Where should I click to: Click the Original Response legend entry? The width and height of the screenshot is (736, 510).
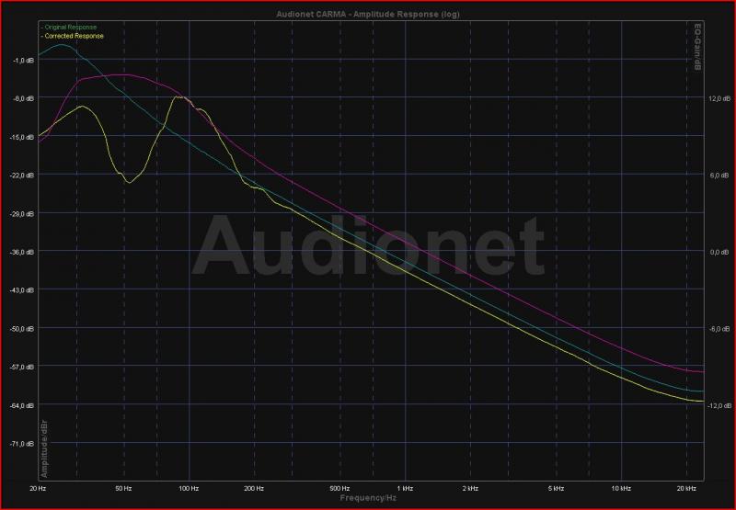point(69,28)
